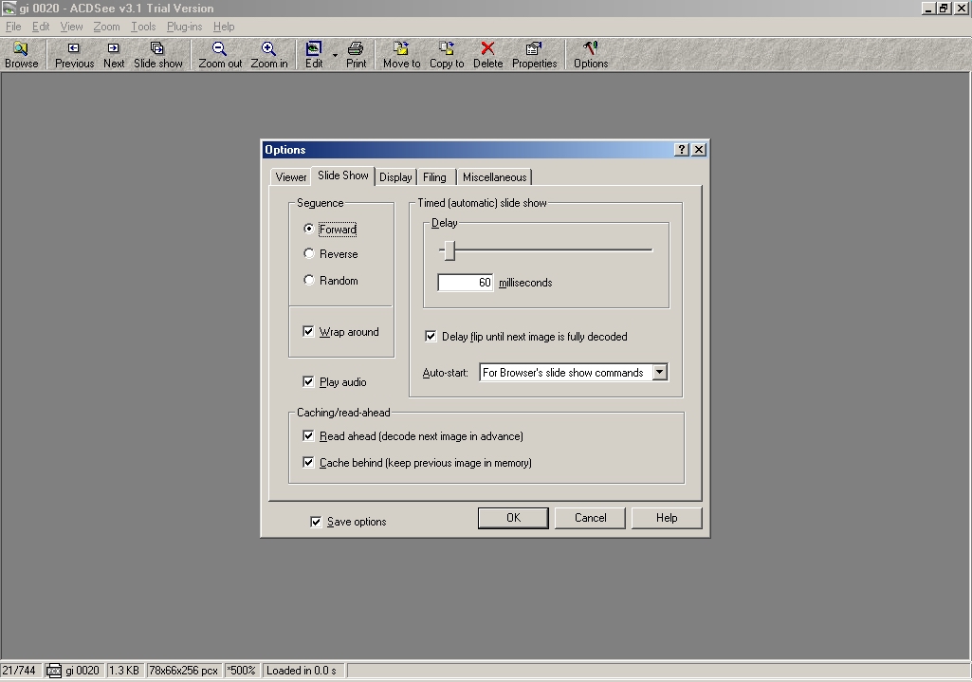Open the Help menu
Screen dimensions: 972x682
point(224,27)
